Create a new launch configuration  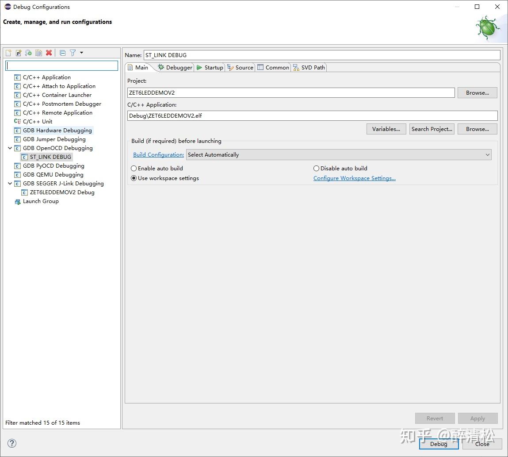click(8, 53)
